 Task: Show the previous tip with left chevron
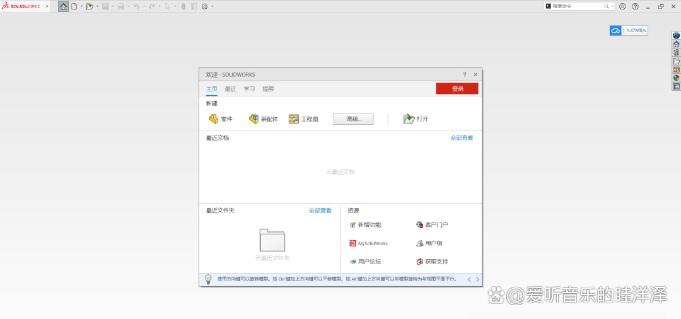470,279
